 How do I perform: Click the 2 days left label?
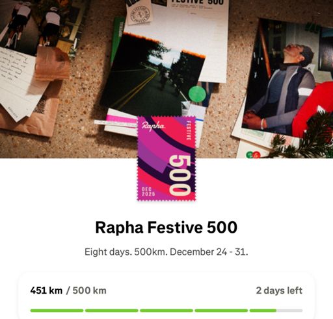coord(279,290)
